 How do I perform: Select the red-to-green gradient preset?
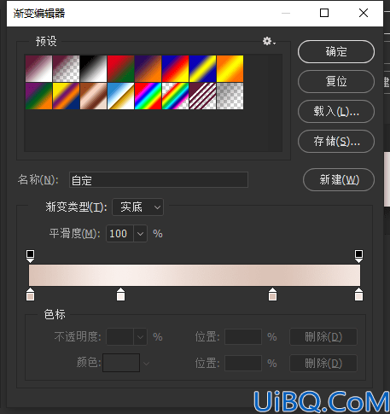coord(121,68)
